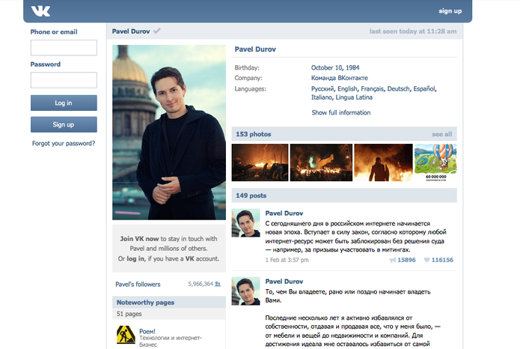The image size is (520, 349).
Task: Click the 1984 birth year link
Action: point(352,67)
